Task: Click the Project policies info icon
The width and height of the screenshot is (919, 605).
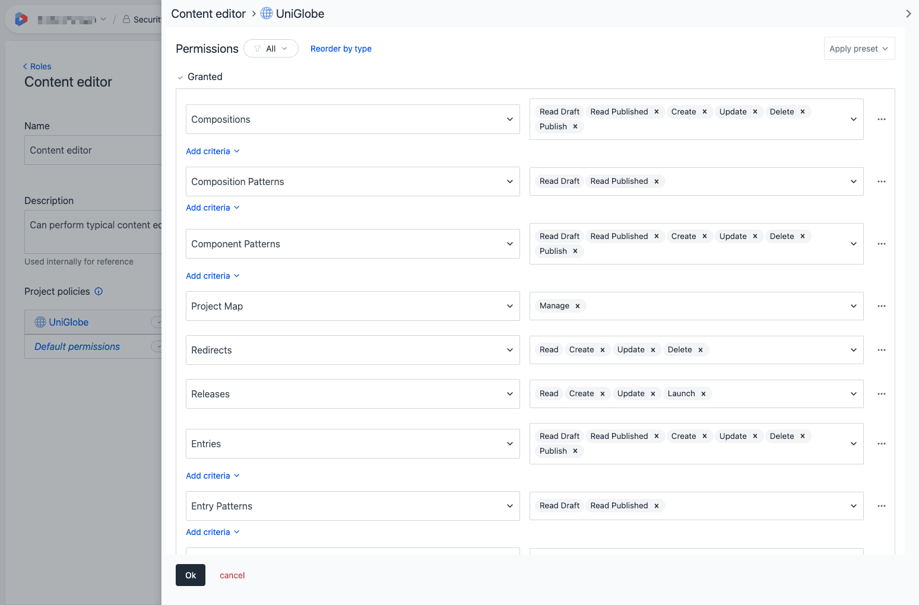Action: [99, 291]
